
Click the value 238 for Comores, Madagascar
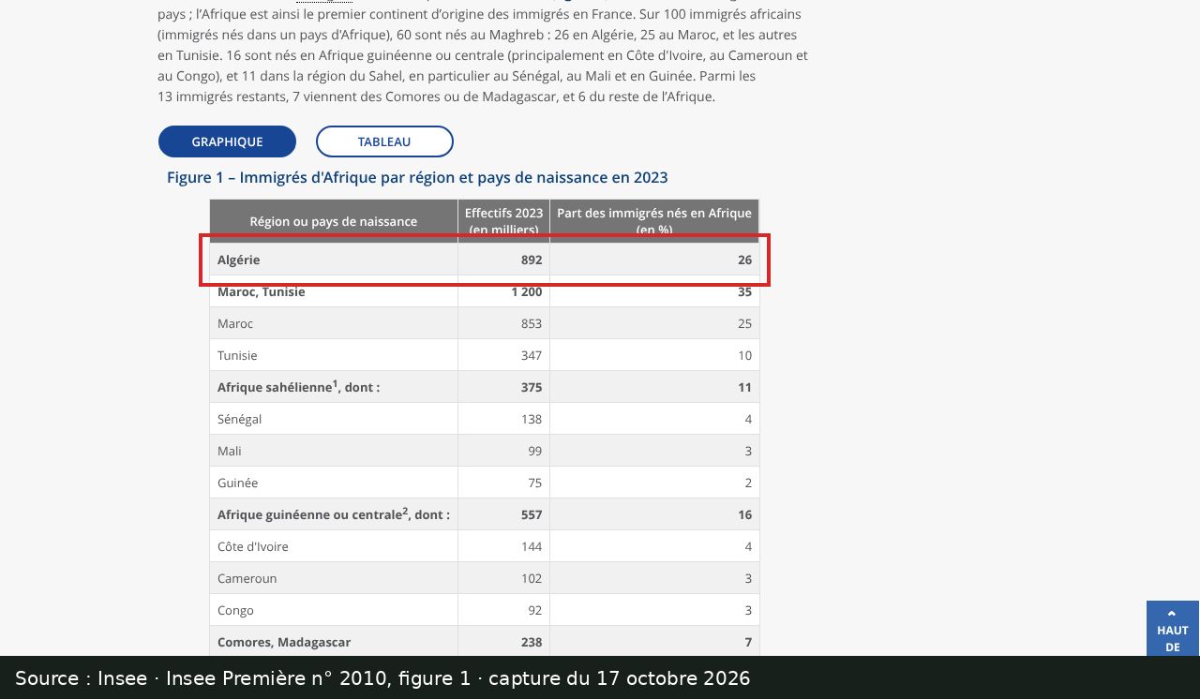(532, 642)
